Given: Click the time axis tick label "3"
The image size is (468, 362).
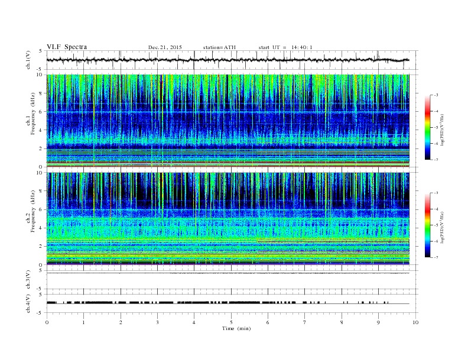Looking at the screenshot, I should coord(157,322).
